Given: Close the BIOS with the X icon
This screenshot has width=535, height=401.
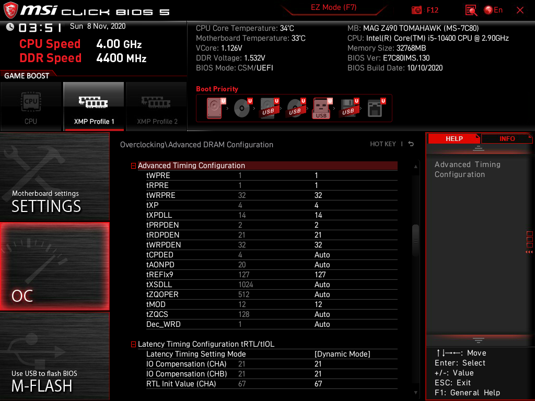Looking at the screenshot, I should click(520, 10).
